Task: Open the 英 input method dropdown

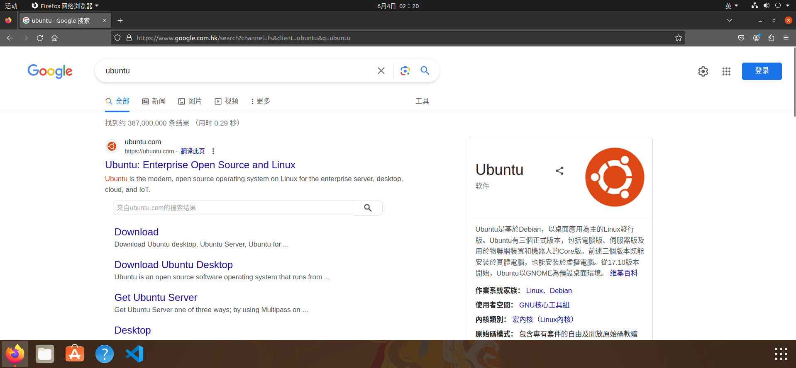Action: pyautogui.click(x=732, y=6)
